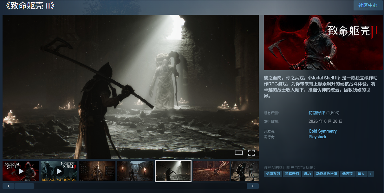
Task: Click the main screenshot in the viewer
Action: coord(131,87)
